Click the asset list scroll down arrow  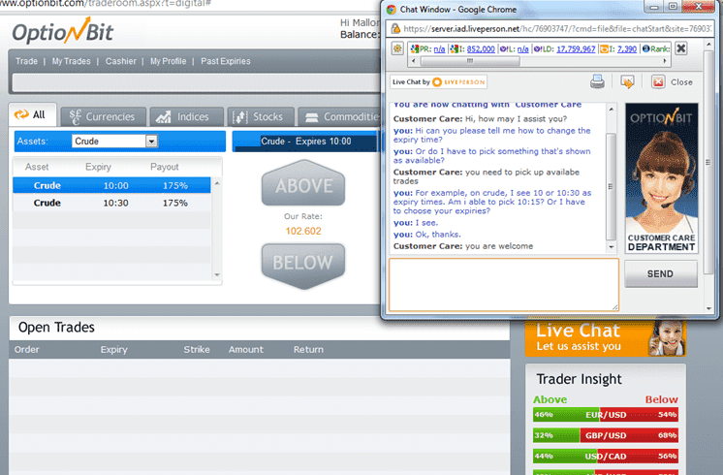pyautogui.click(x=217, y=275)
